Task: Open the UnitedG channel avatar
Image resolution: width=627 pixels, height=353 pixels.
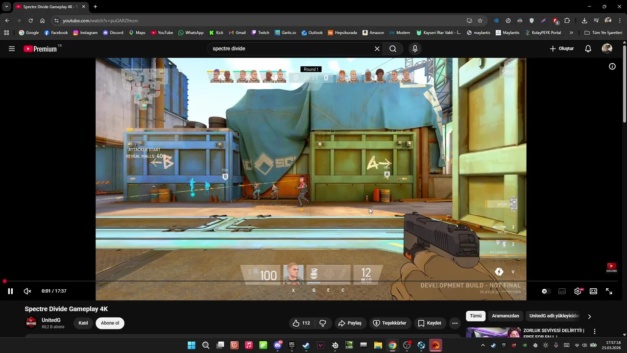Action: click(31, 323)
